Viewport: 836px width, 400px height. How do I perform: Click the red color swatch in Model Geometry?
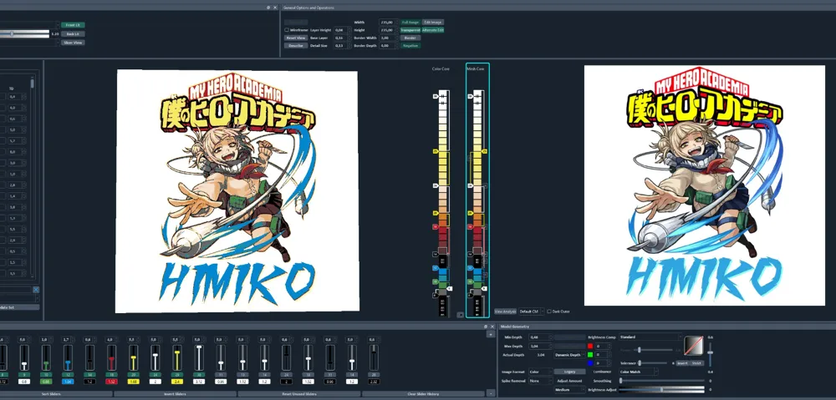590,346
